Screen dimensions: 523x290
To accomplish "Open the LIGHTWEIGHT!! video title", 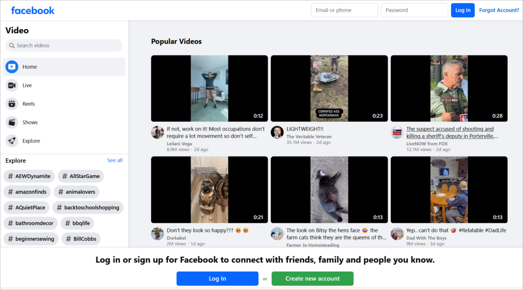I will 305,129.
